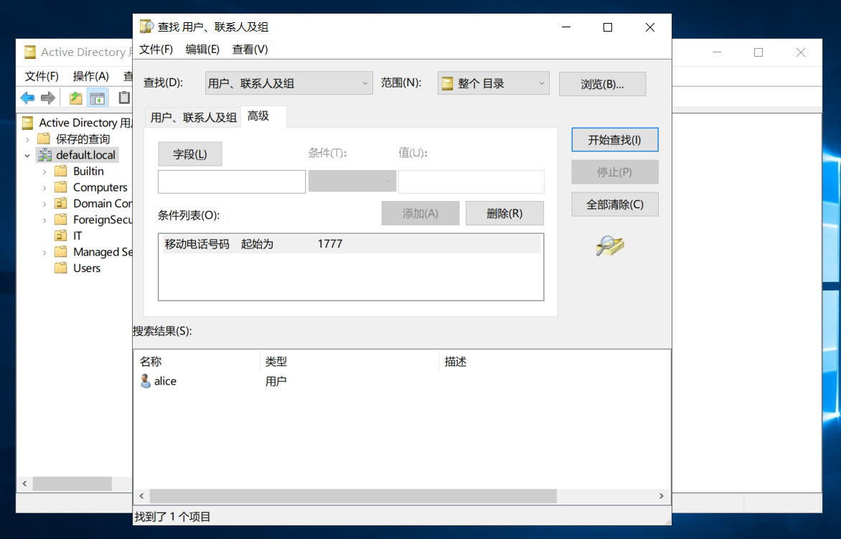The image size is (841, 539).
Task: Open the 范围 scope dropdown
Action: tap(493, 83)
